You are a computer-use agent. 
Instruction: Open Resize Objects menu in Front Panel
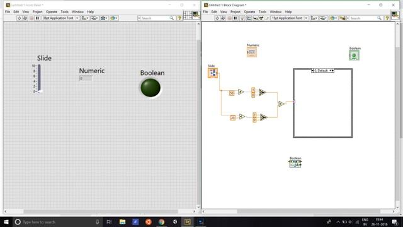pyautogui.click(x=104, y=18)
